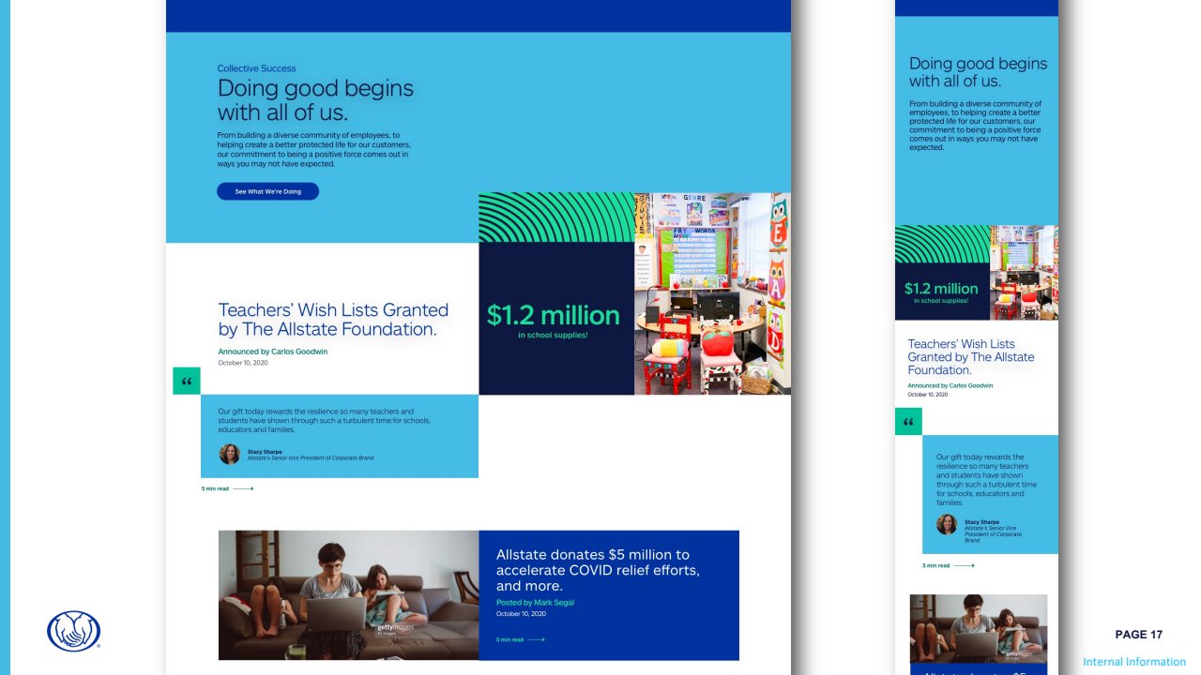Click mobile 'Doing good begins with all of us.' heading

point(978,72)
